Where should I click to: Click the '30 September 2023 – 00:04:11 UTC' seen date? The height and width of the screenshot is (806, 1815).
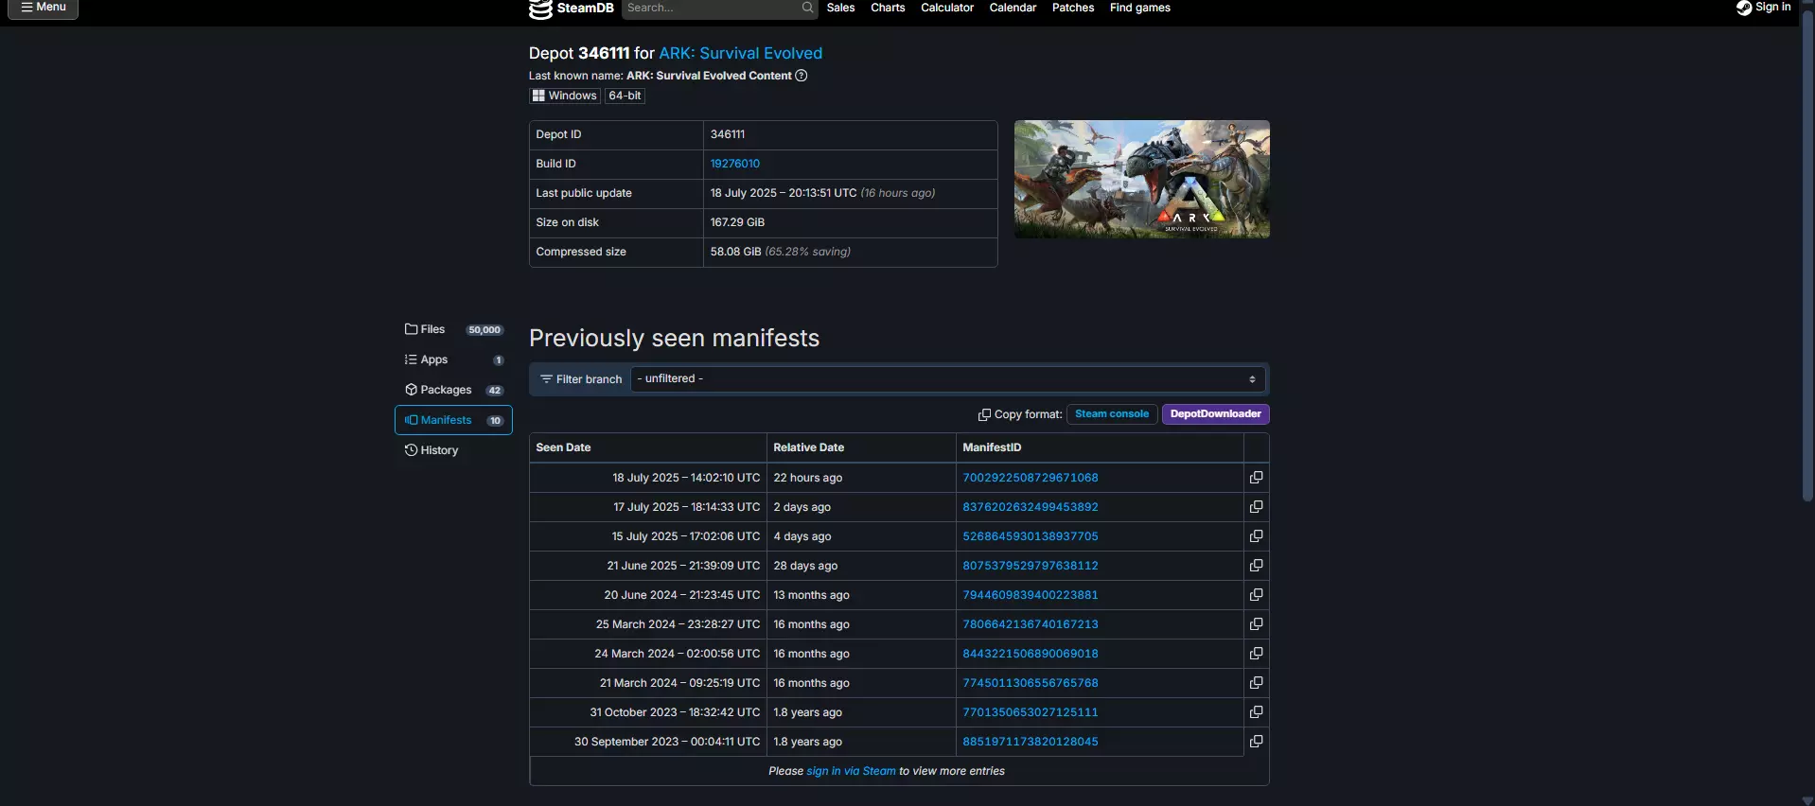[x=667, y=742]
